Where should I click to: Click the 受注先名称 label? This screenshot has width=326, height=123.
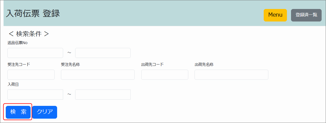point(70,64)
